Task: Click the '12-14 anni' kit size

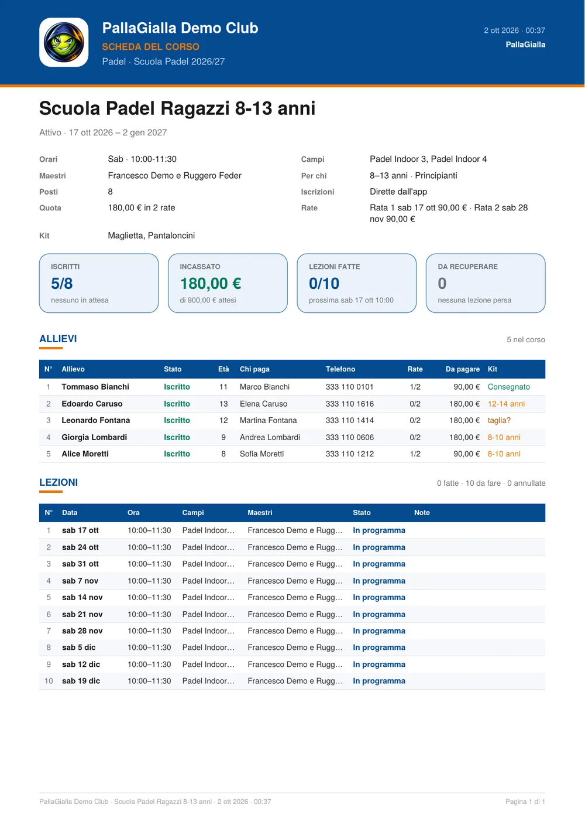Action: (506, 404)
